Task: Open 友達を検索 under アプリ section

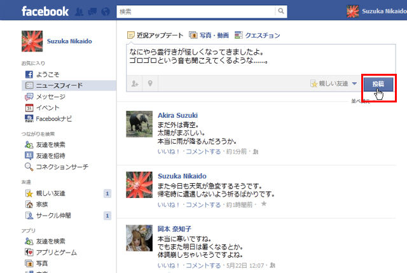Action: pyautogui.click(x=45, y=241)
